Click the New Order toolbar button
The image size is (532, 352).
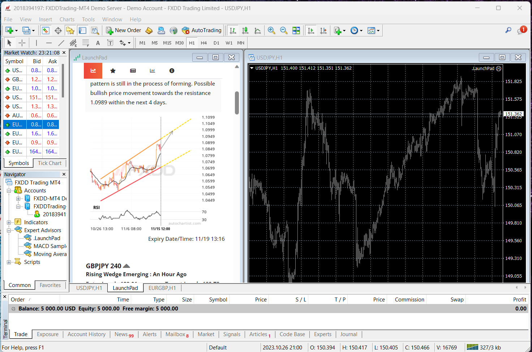(x=123, y=30)
